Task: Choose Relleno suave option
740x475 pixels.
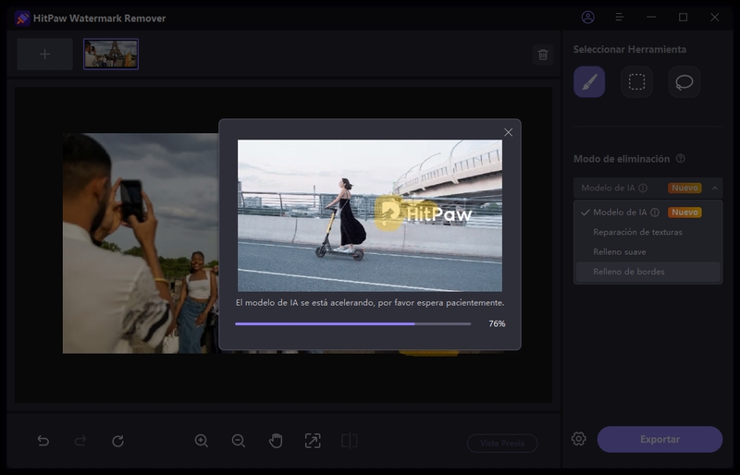Action: (x=620, y=251)
